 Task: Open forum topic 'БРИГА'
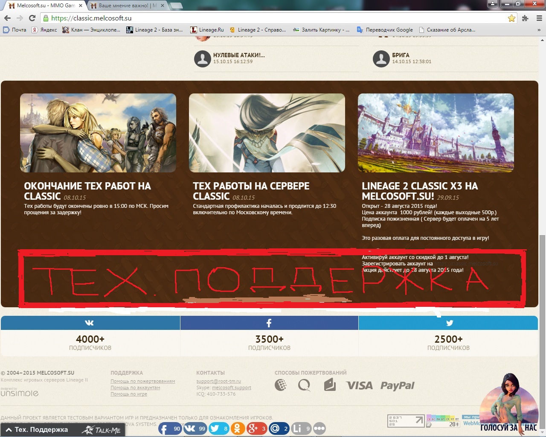click(401, 55)
